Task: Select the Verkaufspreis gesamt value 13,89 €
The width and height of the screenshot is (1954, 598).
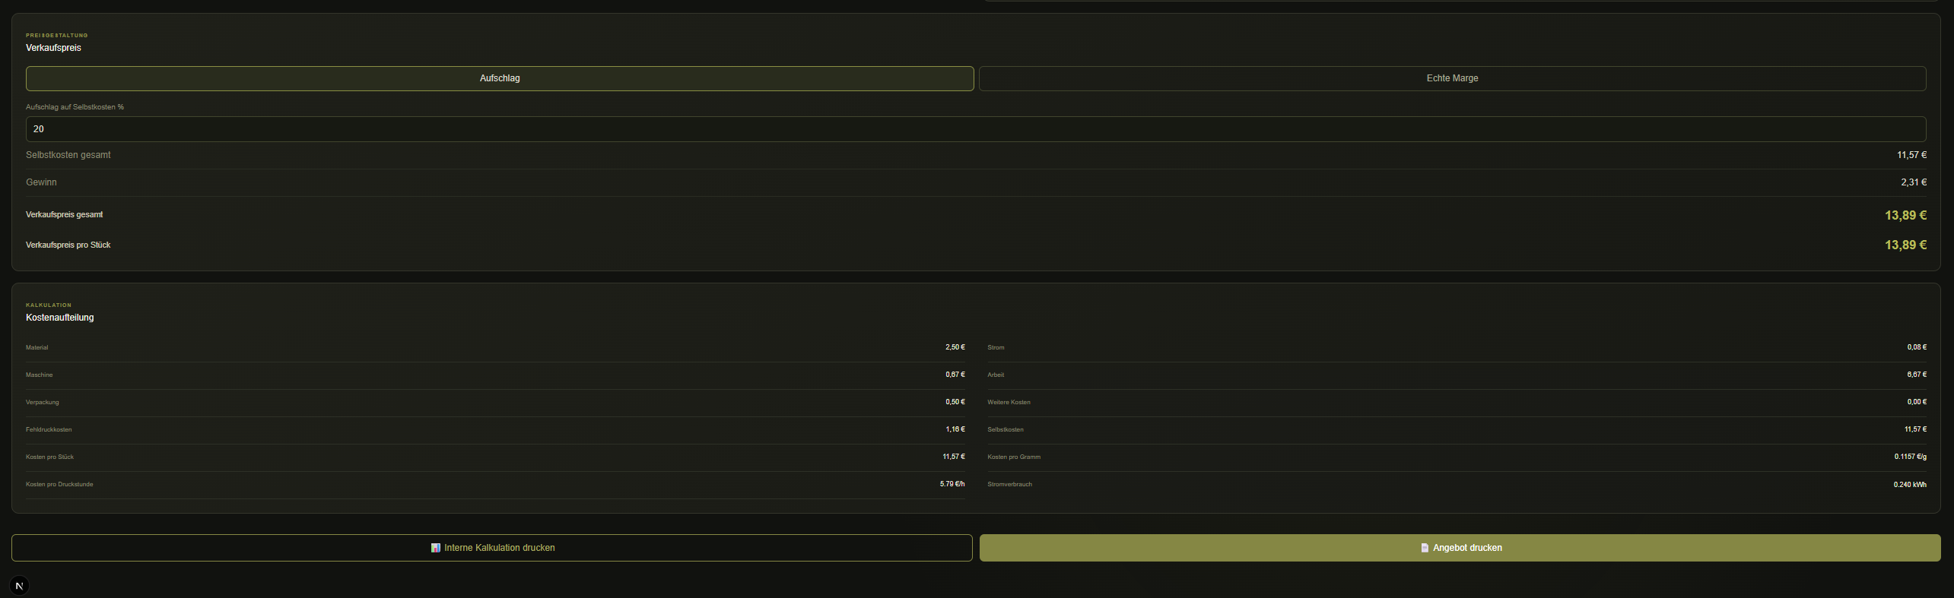Action: pyautogui.click(x=1905, y=216)
